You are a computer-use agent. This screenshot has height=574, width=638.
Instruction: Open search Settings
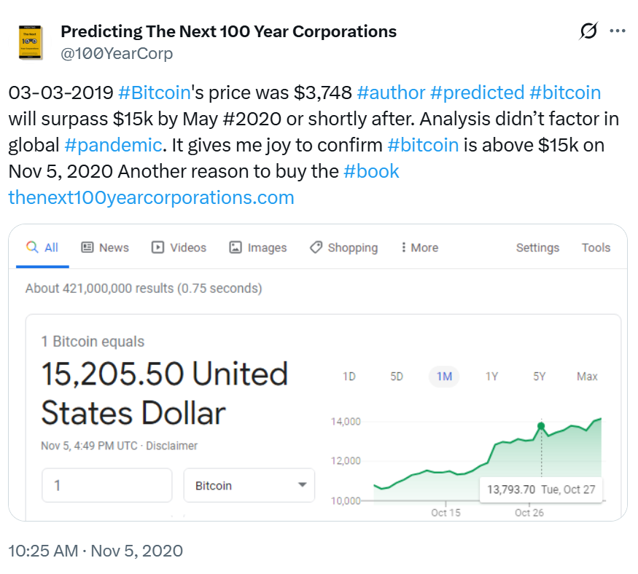537,248
